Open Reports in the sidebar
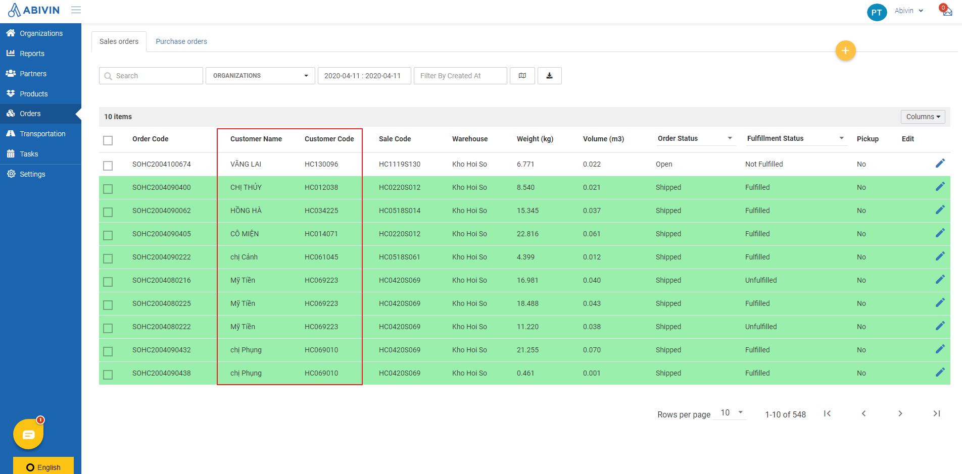 coord(40,54)
